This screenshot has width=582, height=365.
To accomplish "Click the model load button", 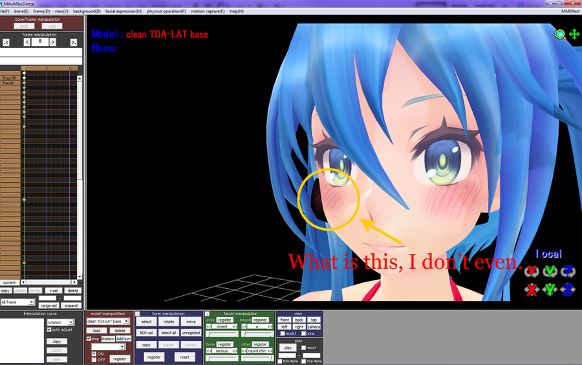I will coord(96,331).
